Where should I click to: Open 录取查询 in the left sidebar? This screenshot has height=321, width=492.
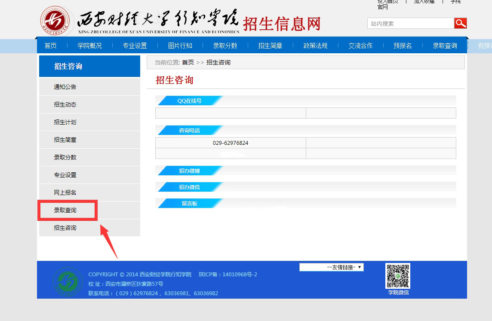click(90, 210)
